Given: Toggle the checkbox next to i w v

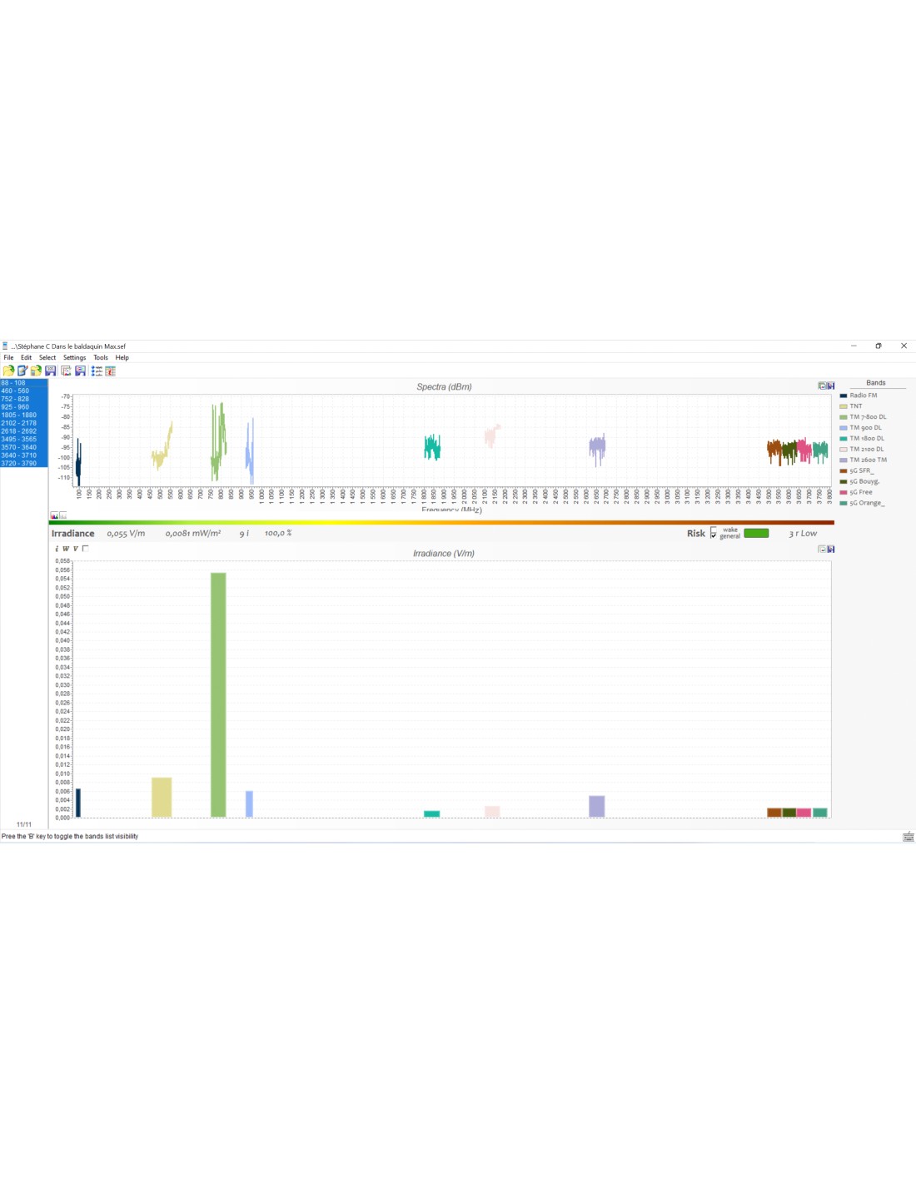Looking at the screenshot, I should [x=86, y=548].
